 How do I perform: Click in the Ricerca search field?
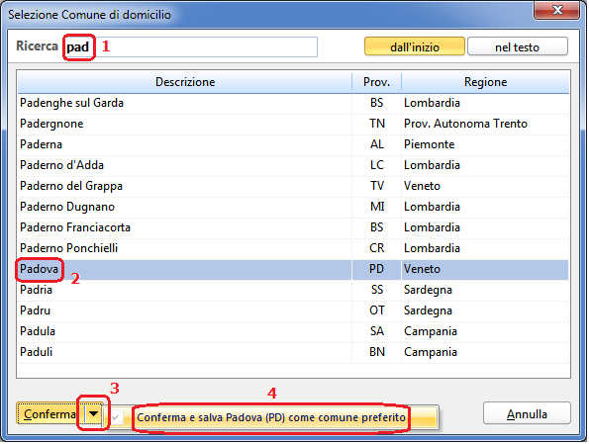[191, 46]
